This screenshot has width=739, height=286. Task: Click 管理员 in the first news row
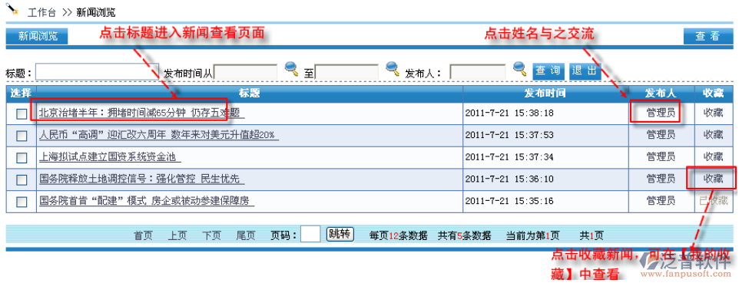[x=661, y=113]
